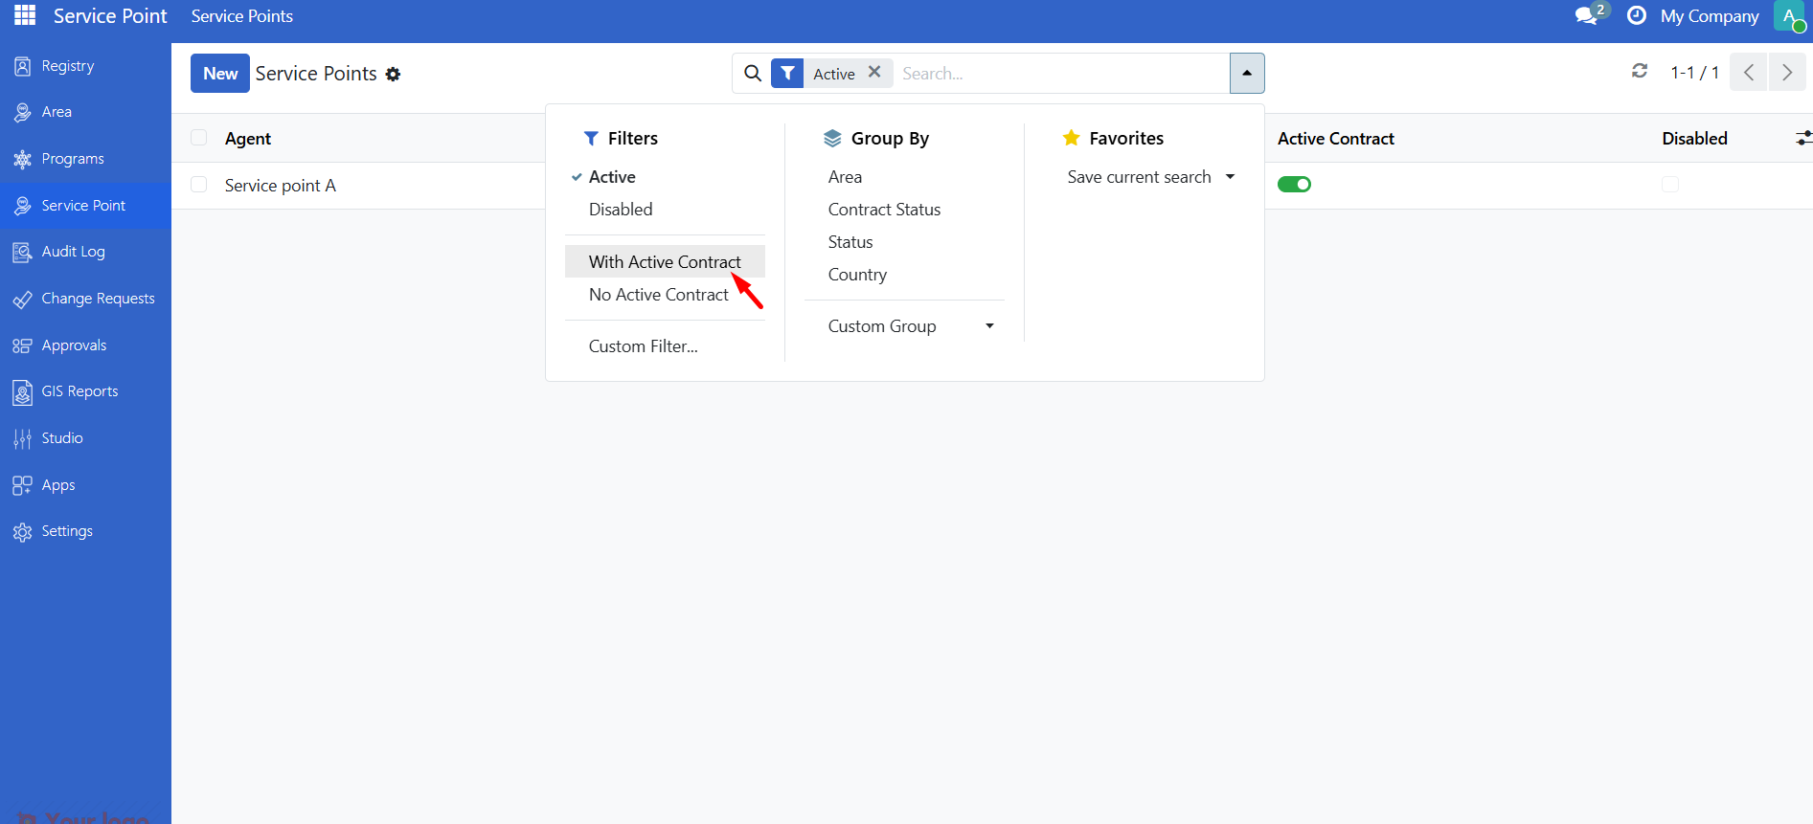The width and height of the screenshot is (1813, 824).
Task: Expand Save current search dropdown
Action: 1151,177
